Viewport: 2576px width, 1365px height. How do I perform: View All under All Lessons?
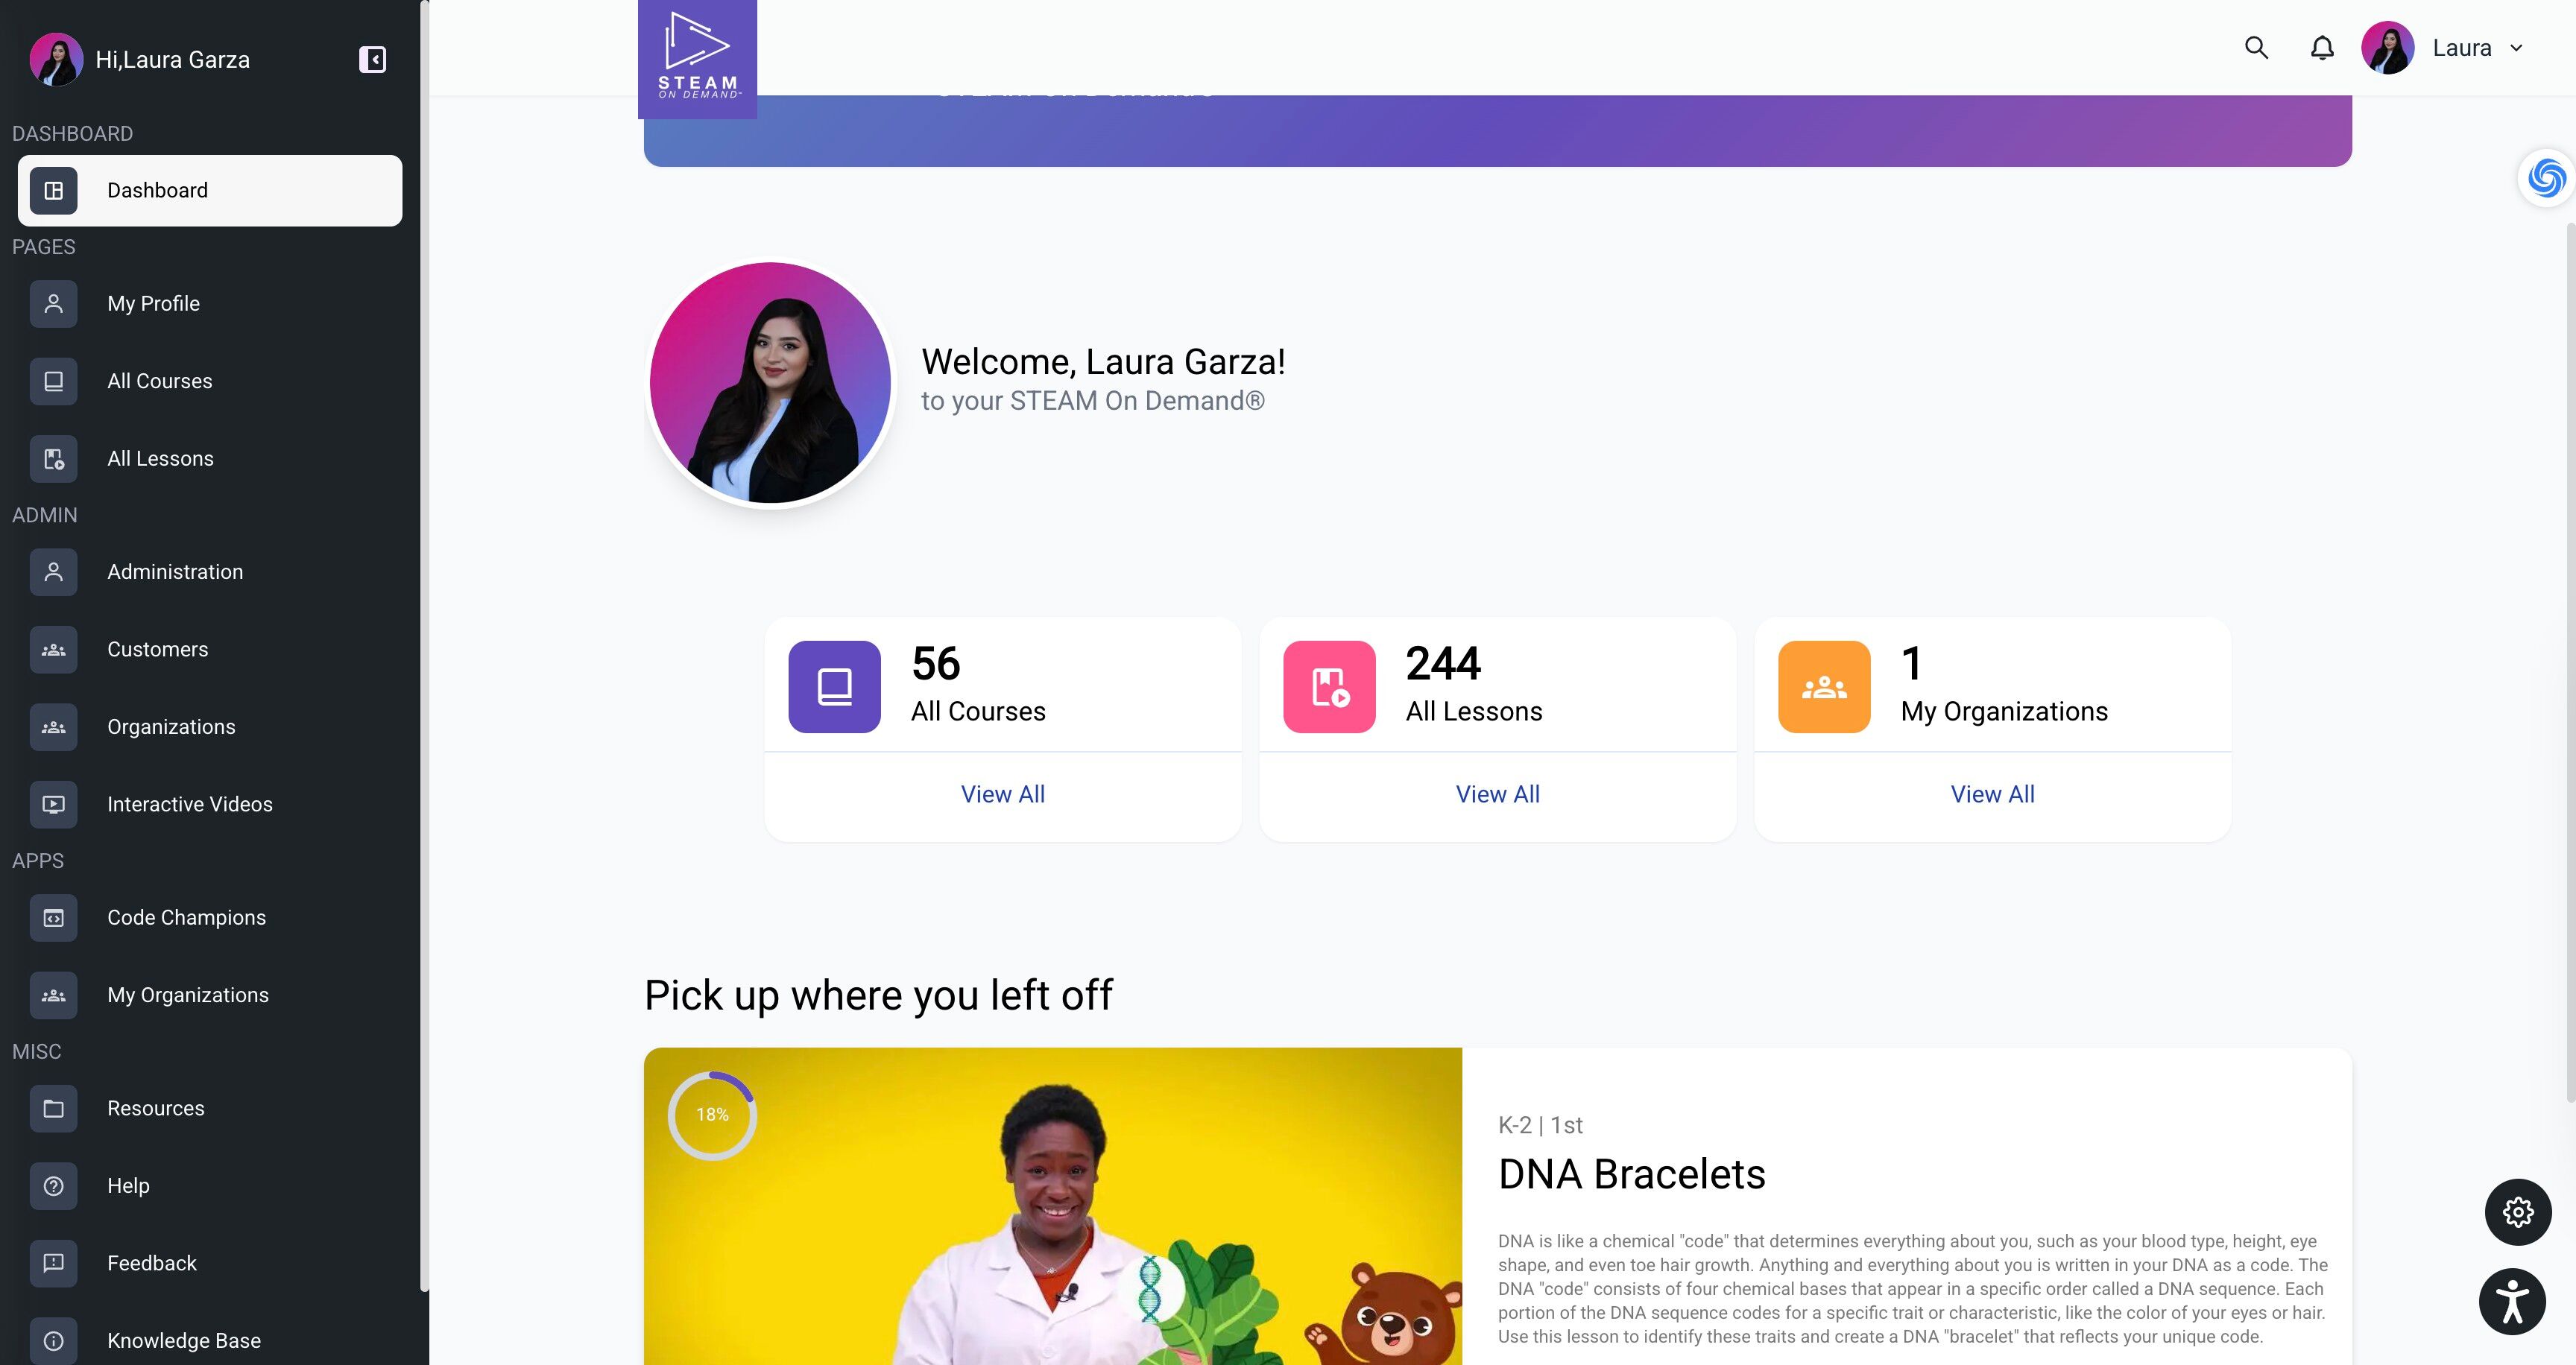(1497, 794)
